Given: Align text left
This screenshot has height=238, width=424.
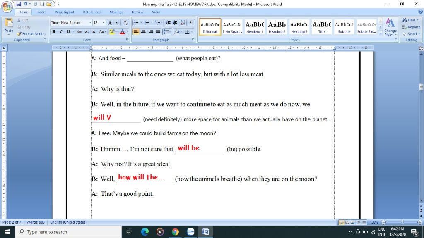Looking at the screenshot, I should click(136, 31).
